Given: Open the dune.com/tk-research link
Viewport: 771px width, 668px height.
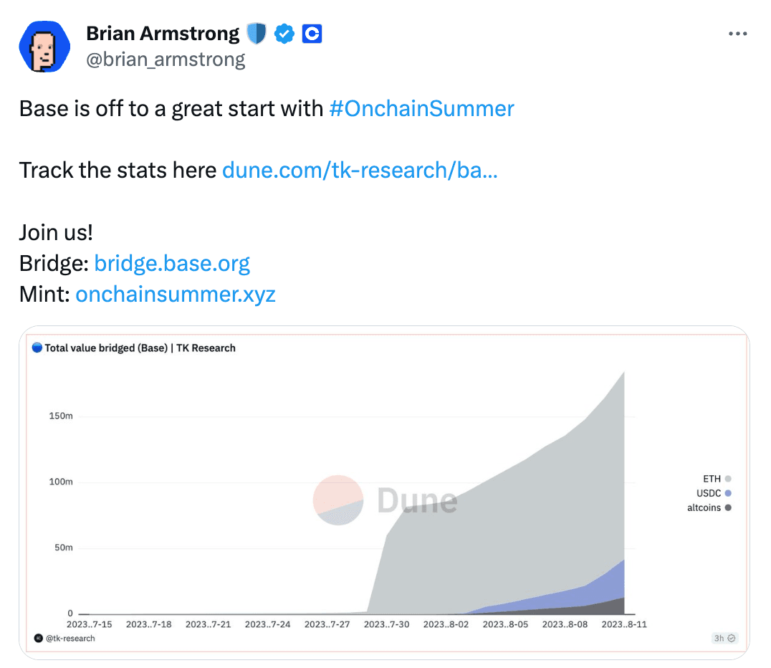Looking at the screenshot, I should [360, 170].
